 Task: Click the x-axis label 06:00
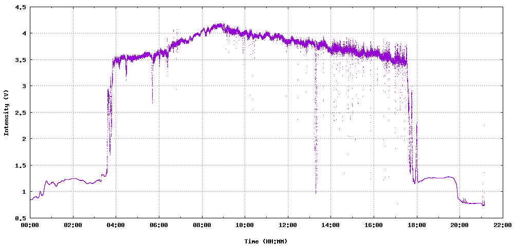click(159, 225)
